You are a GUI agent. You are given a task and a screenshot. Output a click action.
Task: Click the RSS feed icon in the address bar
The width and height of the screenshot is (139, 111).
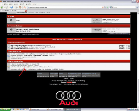click(103, 7)
